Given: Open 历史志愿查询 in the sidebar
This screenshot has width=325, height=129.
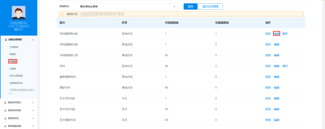Looking at the screenshot, I should (x=16, y=76).
